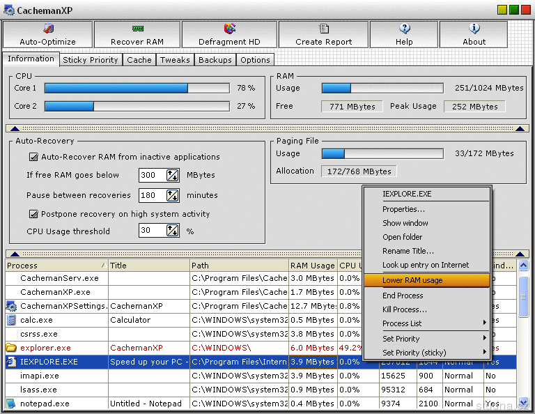Viewport: 535px width, 414px height.
Task: Click the Recover RAM chip icon
Action: point(137,29)
